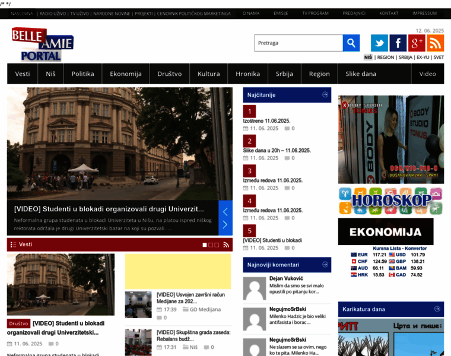Open CENOVNIK POLITIČKOG MARKETINGA link
This screenshot has height=356, width=451.
click(193, 14)
